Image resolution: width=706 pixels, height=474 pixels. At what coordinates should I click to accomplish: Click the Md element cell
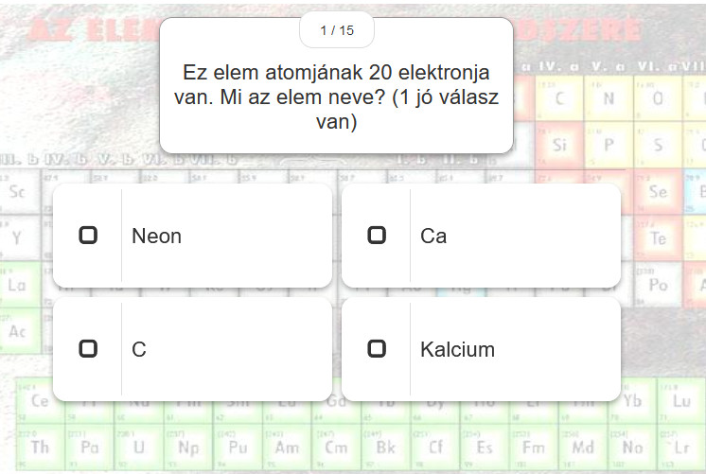[582, 447]
